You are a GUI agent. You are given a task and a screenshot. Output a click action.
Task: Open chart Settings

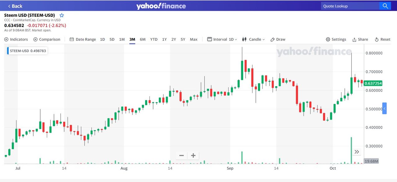(336, 39)
